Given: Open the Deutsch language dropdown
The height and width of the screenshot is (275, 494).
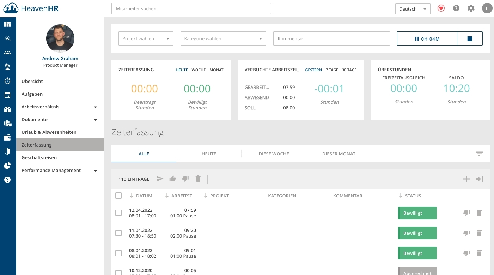Looking at the screenshot, I should [413, 9].
